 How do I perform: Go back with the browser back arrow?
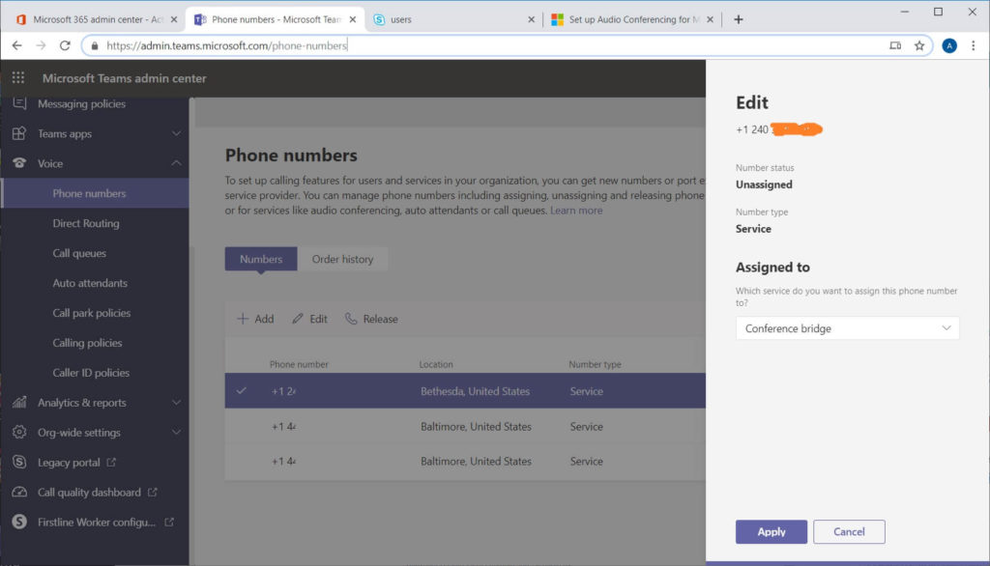click(17, 45)
